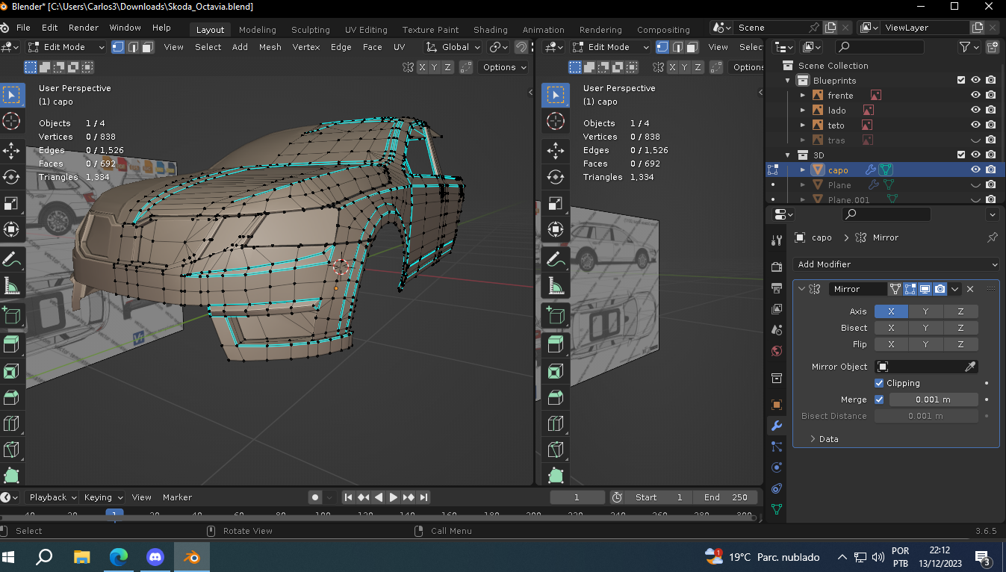Uncheck the Merge option checkbox
This screenshot has height=572, width=1006.
(879, 400)
